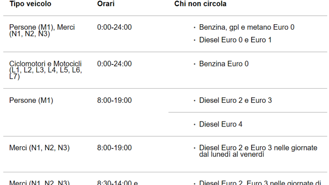Click the bullet before 'Diesel Euro 4'

point(194,125)
